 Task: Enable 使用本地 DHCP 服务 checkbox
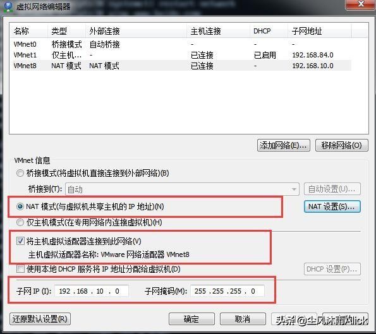(x=20, y=269)
